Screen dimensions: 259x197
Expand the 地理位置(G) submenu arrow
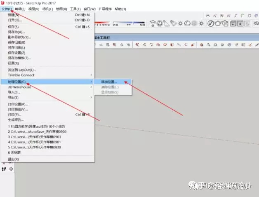(x=91, y=82)
